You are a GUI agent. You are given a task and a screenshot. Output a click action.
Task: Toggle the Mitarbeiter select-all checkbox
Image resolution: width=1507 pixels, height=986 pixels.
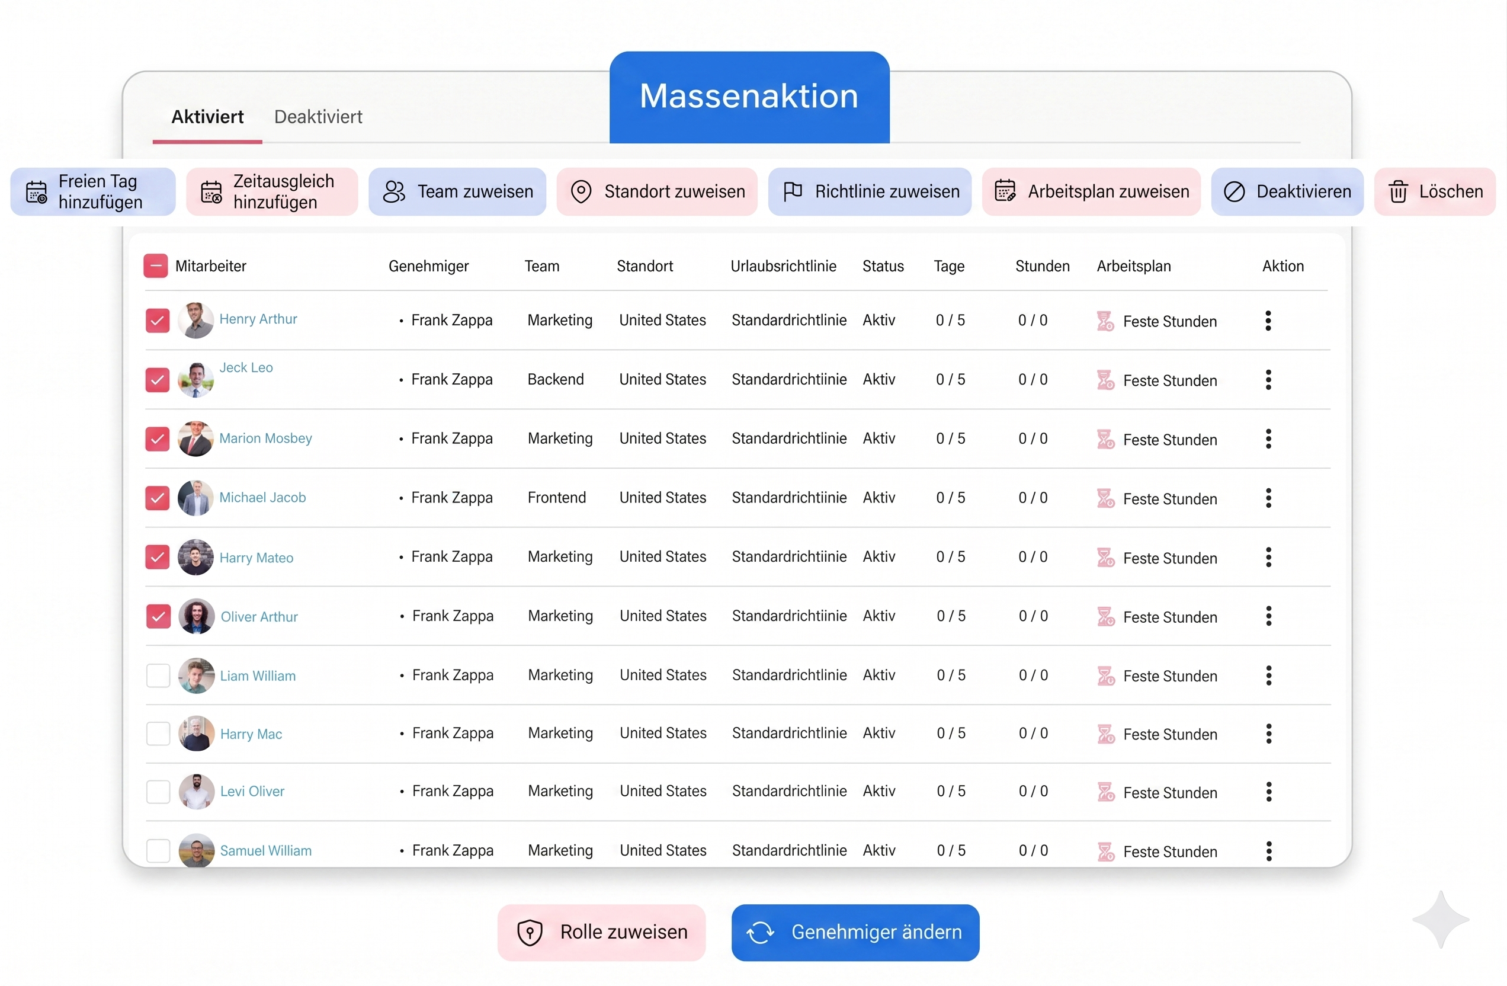156,266
